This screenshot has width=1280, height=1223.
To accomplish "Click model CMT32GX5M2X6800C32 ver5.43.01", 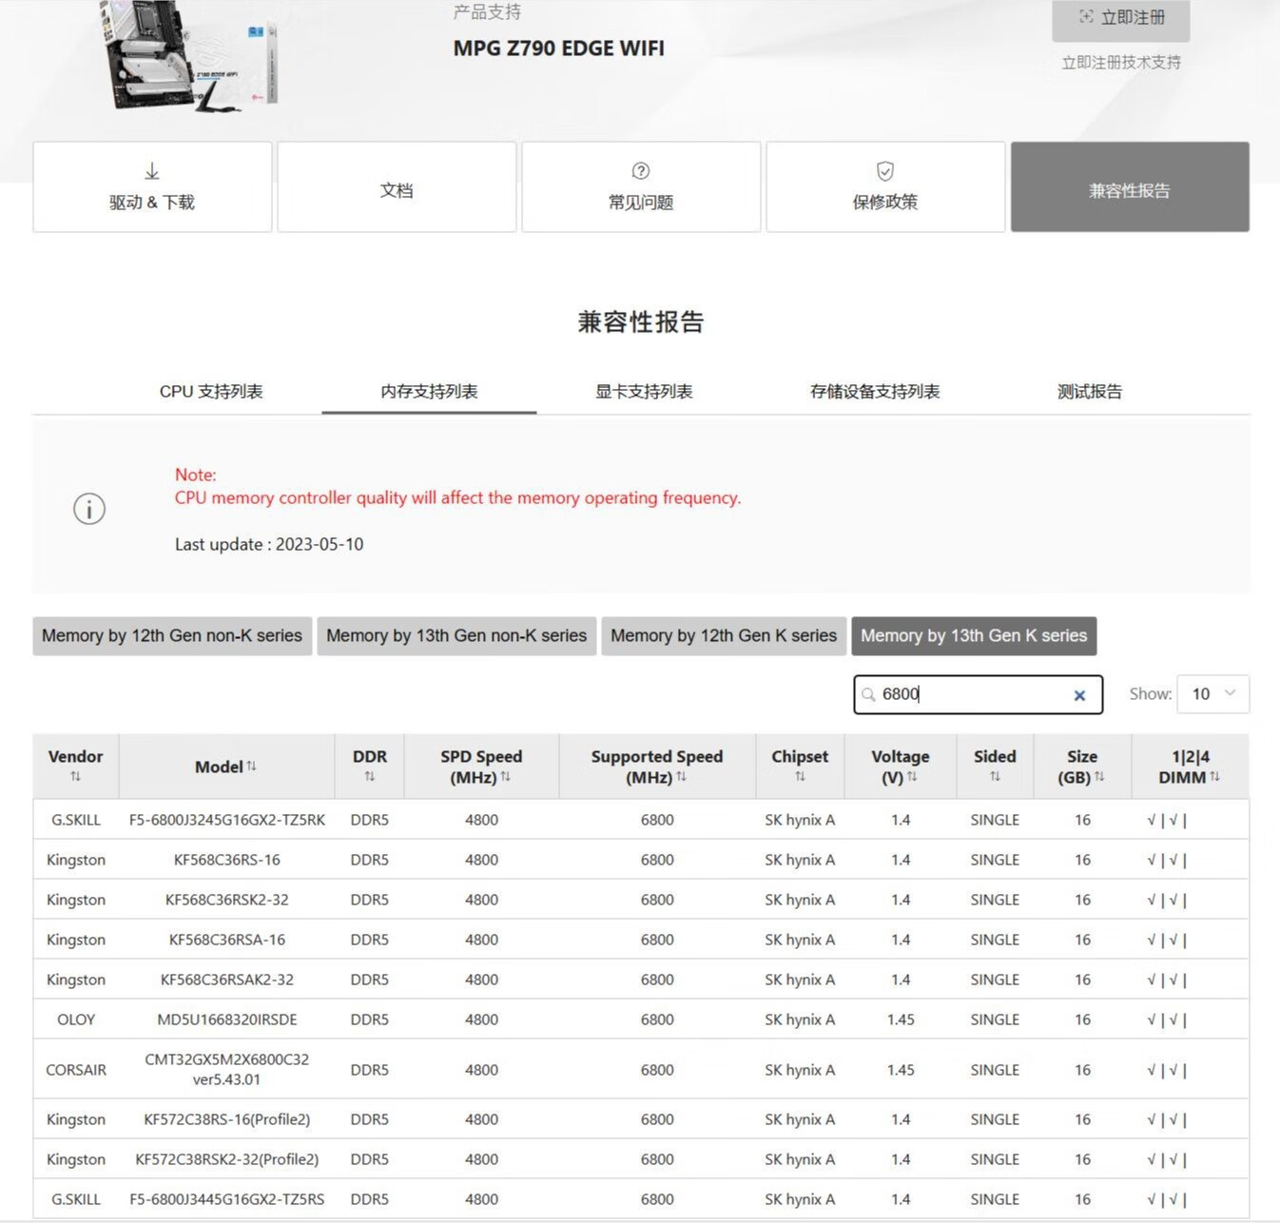I will point(227,1069).
